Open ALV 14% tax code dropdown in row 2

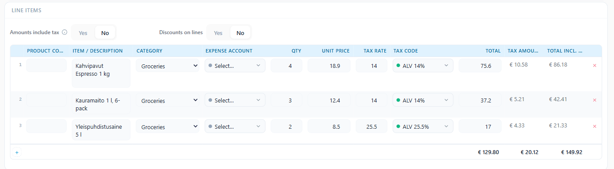[x=423, y=100]
